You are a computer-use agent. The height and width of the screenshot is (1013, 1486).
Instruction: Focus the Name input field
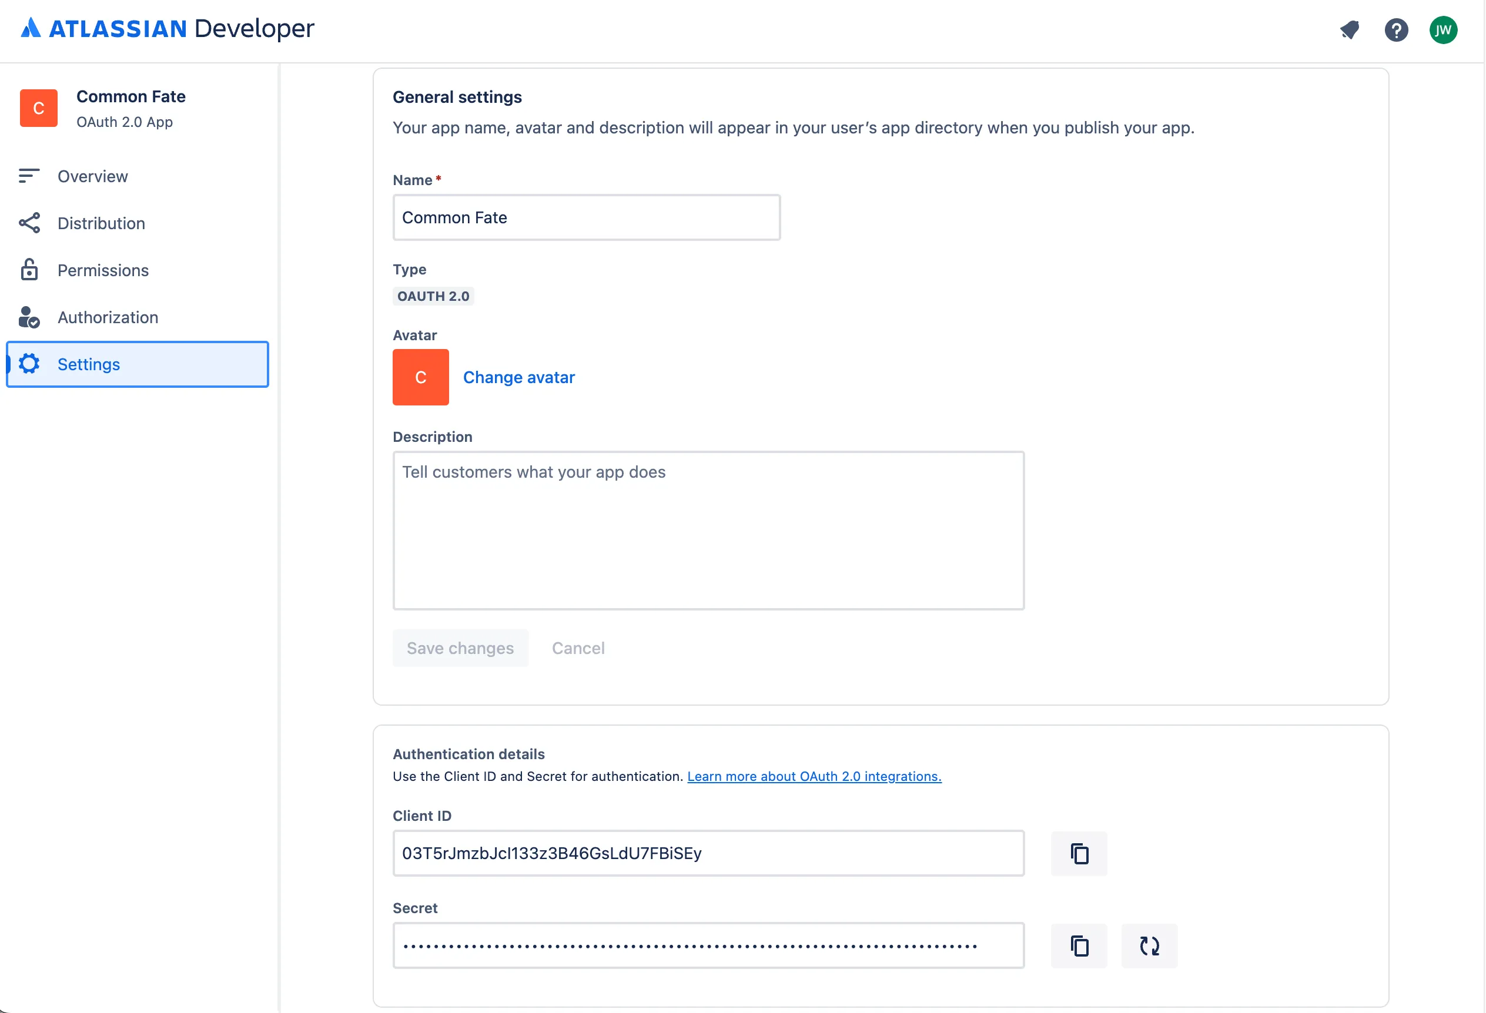pos(585,217)
